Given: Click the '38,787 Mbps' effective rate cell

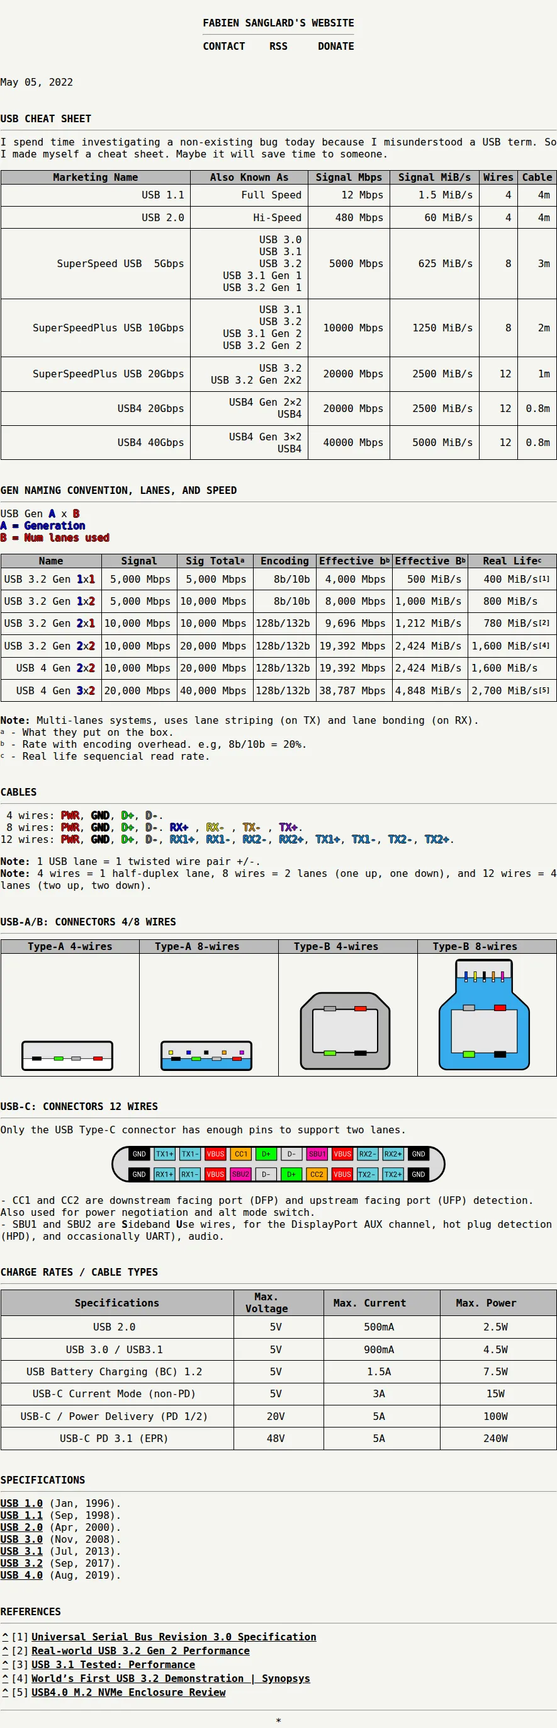Looking at the screenshot, I should click(354, 690).
